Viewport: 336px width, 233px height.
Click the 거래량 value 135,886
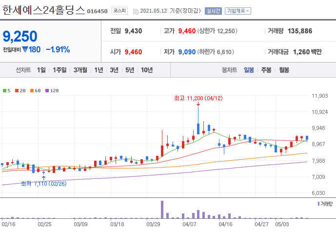pyautogui.click(x=300, y=31)
